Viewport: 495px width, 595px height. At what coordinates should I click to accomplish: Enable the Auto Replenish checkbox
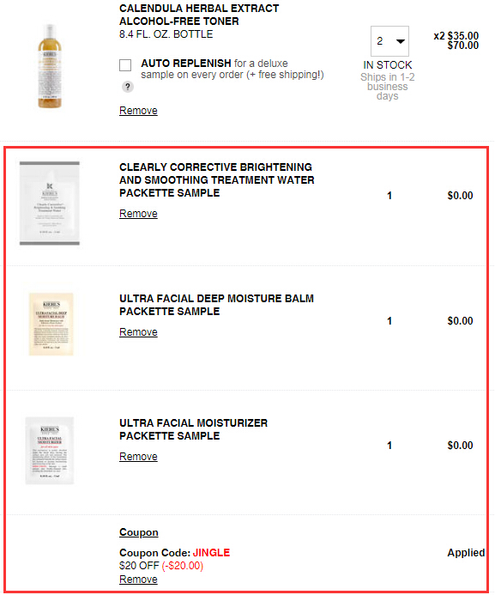pyautogui.click(x=125, y=65)
